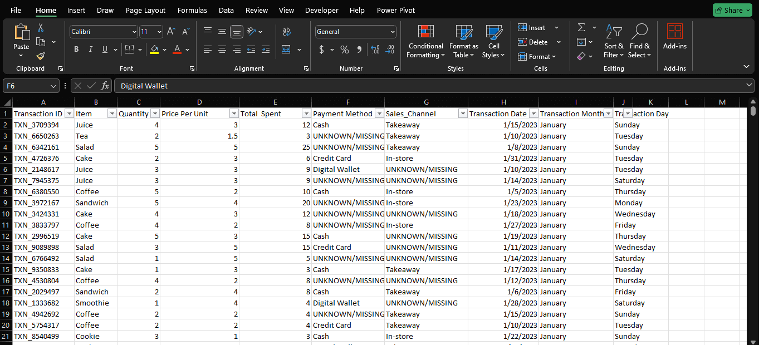Switch to the Data tab

226,10
